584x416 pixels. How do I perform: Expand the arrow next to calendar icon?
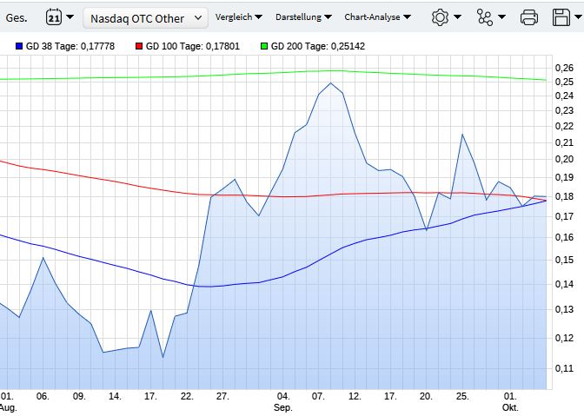point(70,17)
